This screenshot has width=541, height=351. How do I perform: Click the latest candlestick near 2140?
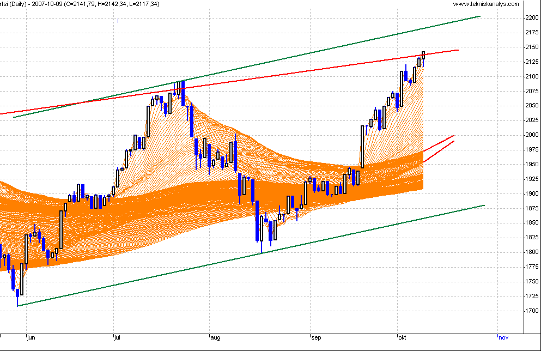pyautogui.click(x=423, y=55)
